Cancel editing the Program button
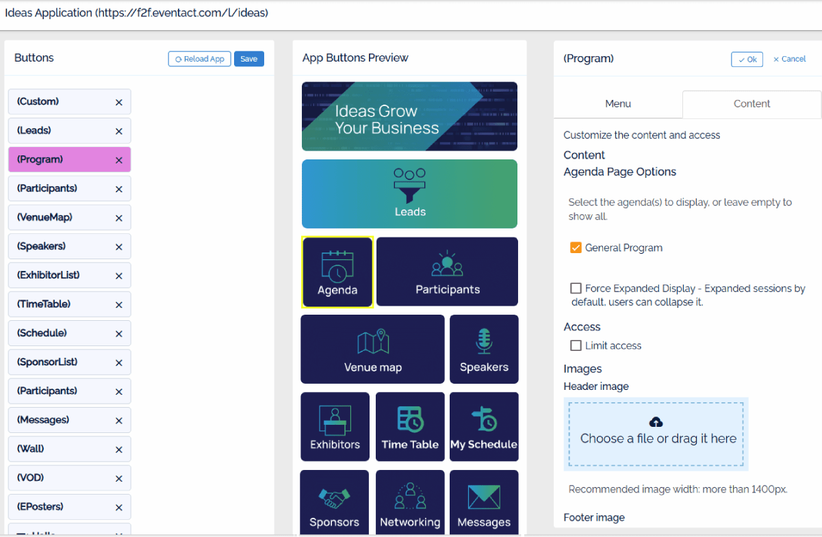This screenshot has height=537, width=822. (789, 59)
